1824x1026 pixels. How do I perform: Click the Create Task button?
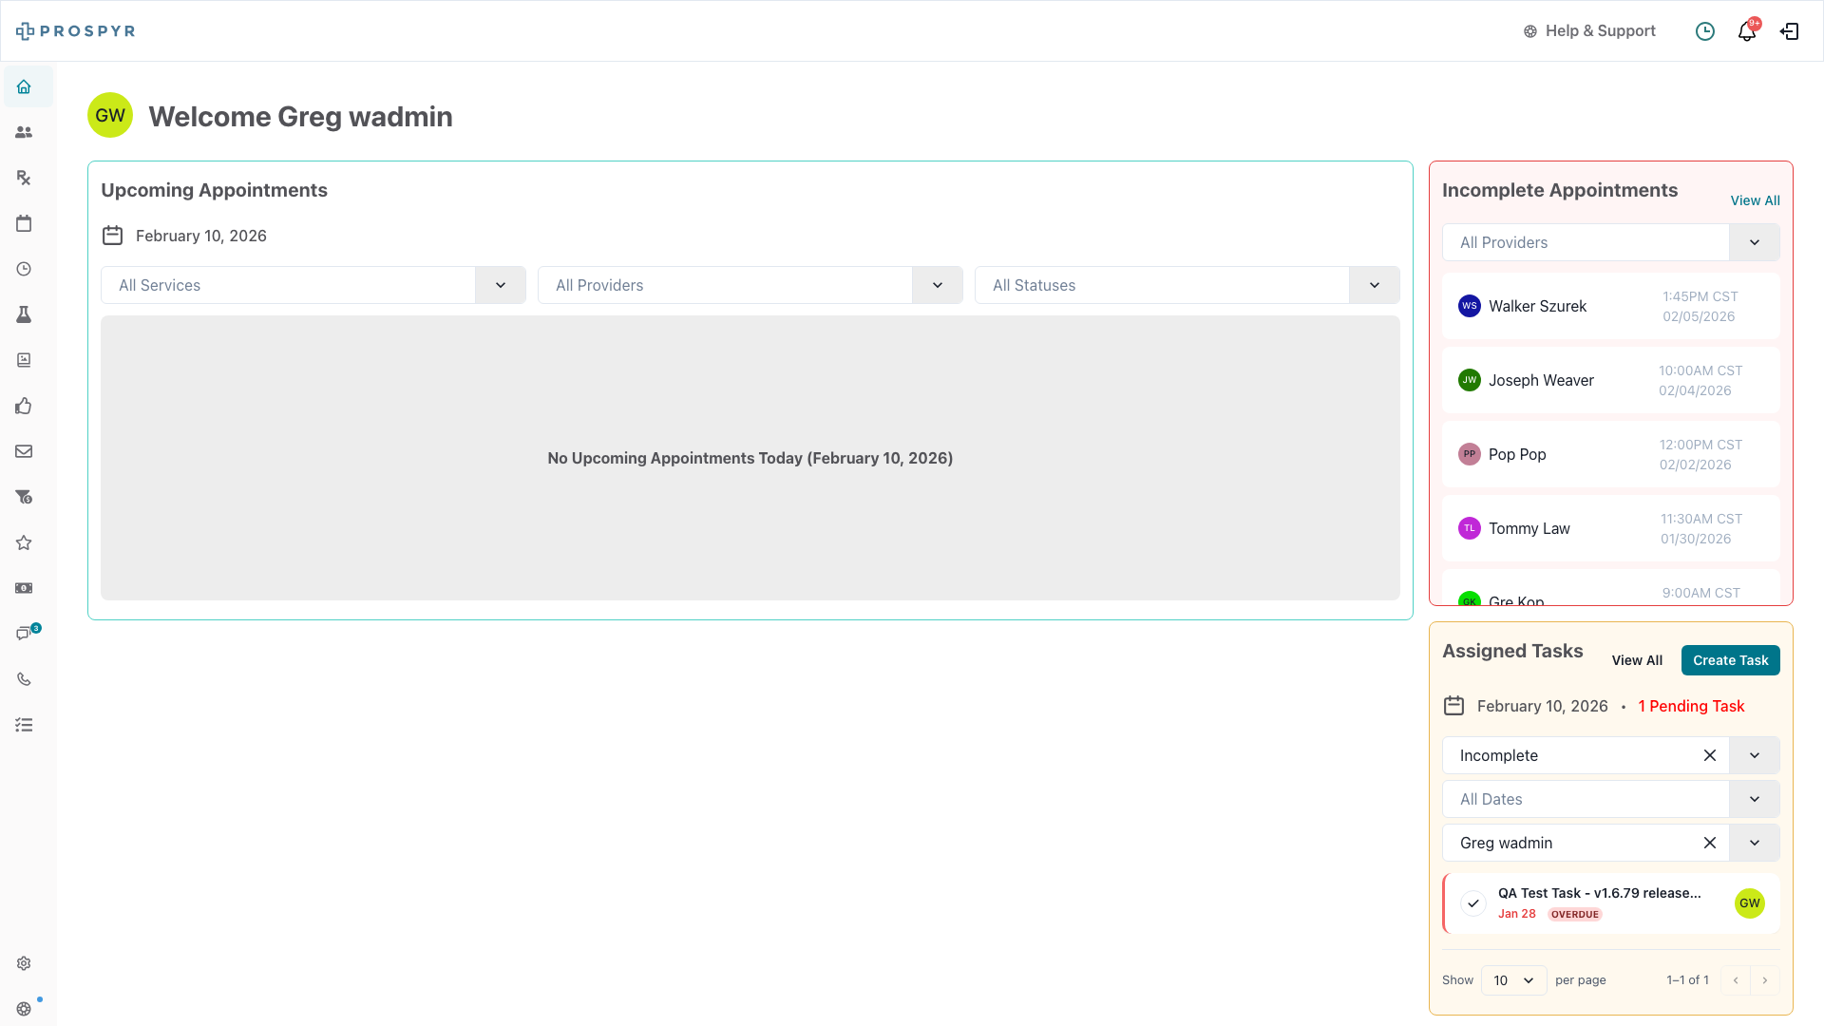[x=1730, y=660]
